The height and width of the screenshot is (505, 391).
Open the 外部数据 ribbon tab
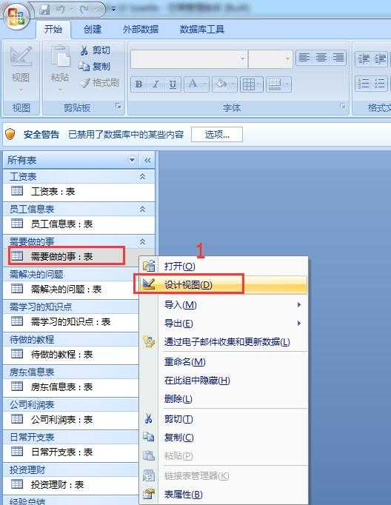(x=141, y=30)
